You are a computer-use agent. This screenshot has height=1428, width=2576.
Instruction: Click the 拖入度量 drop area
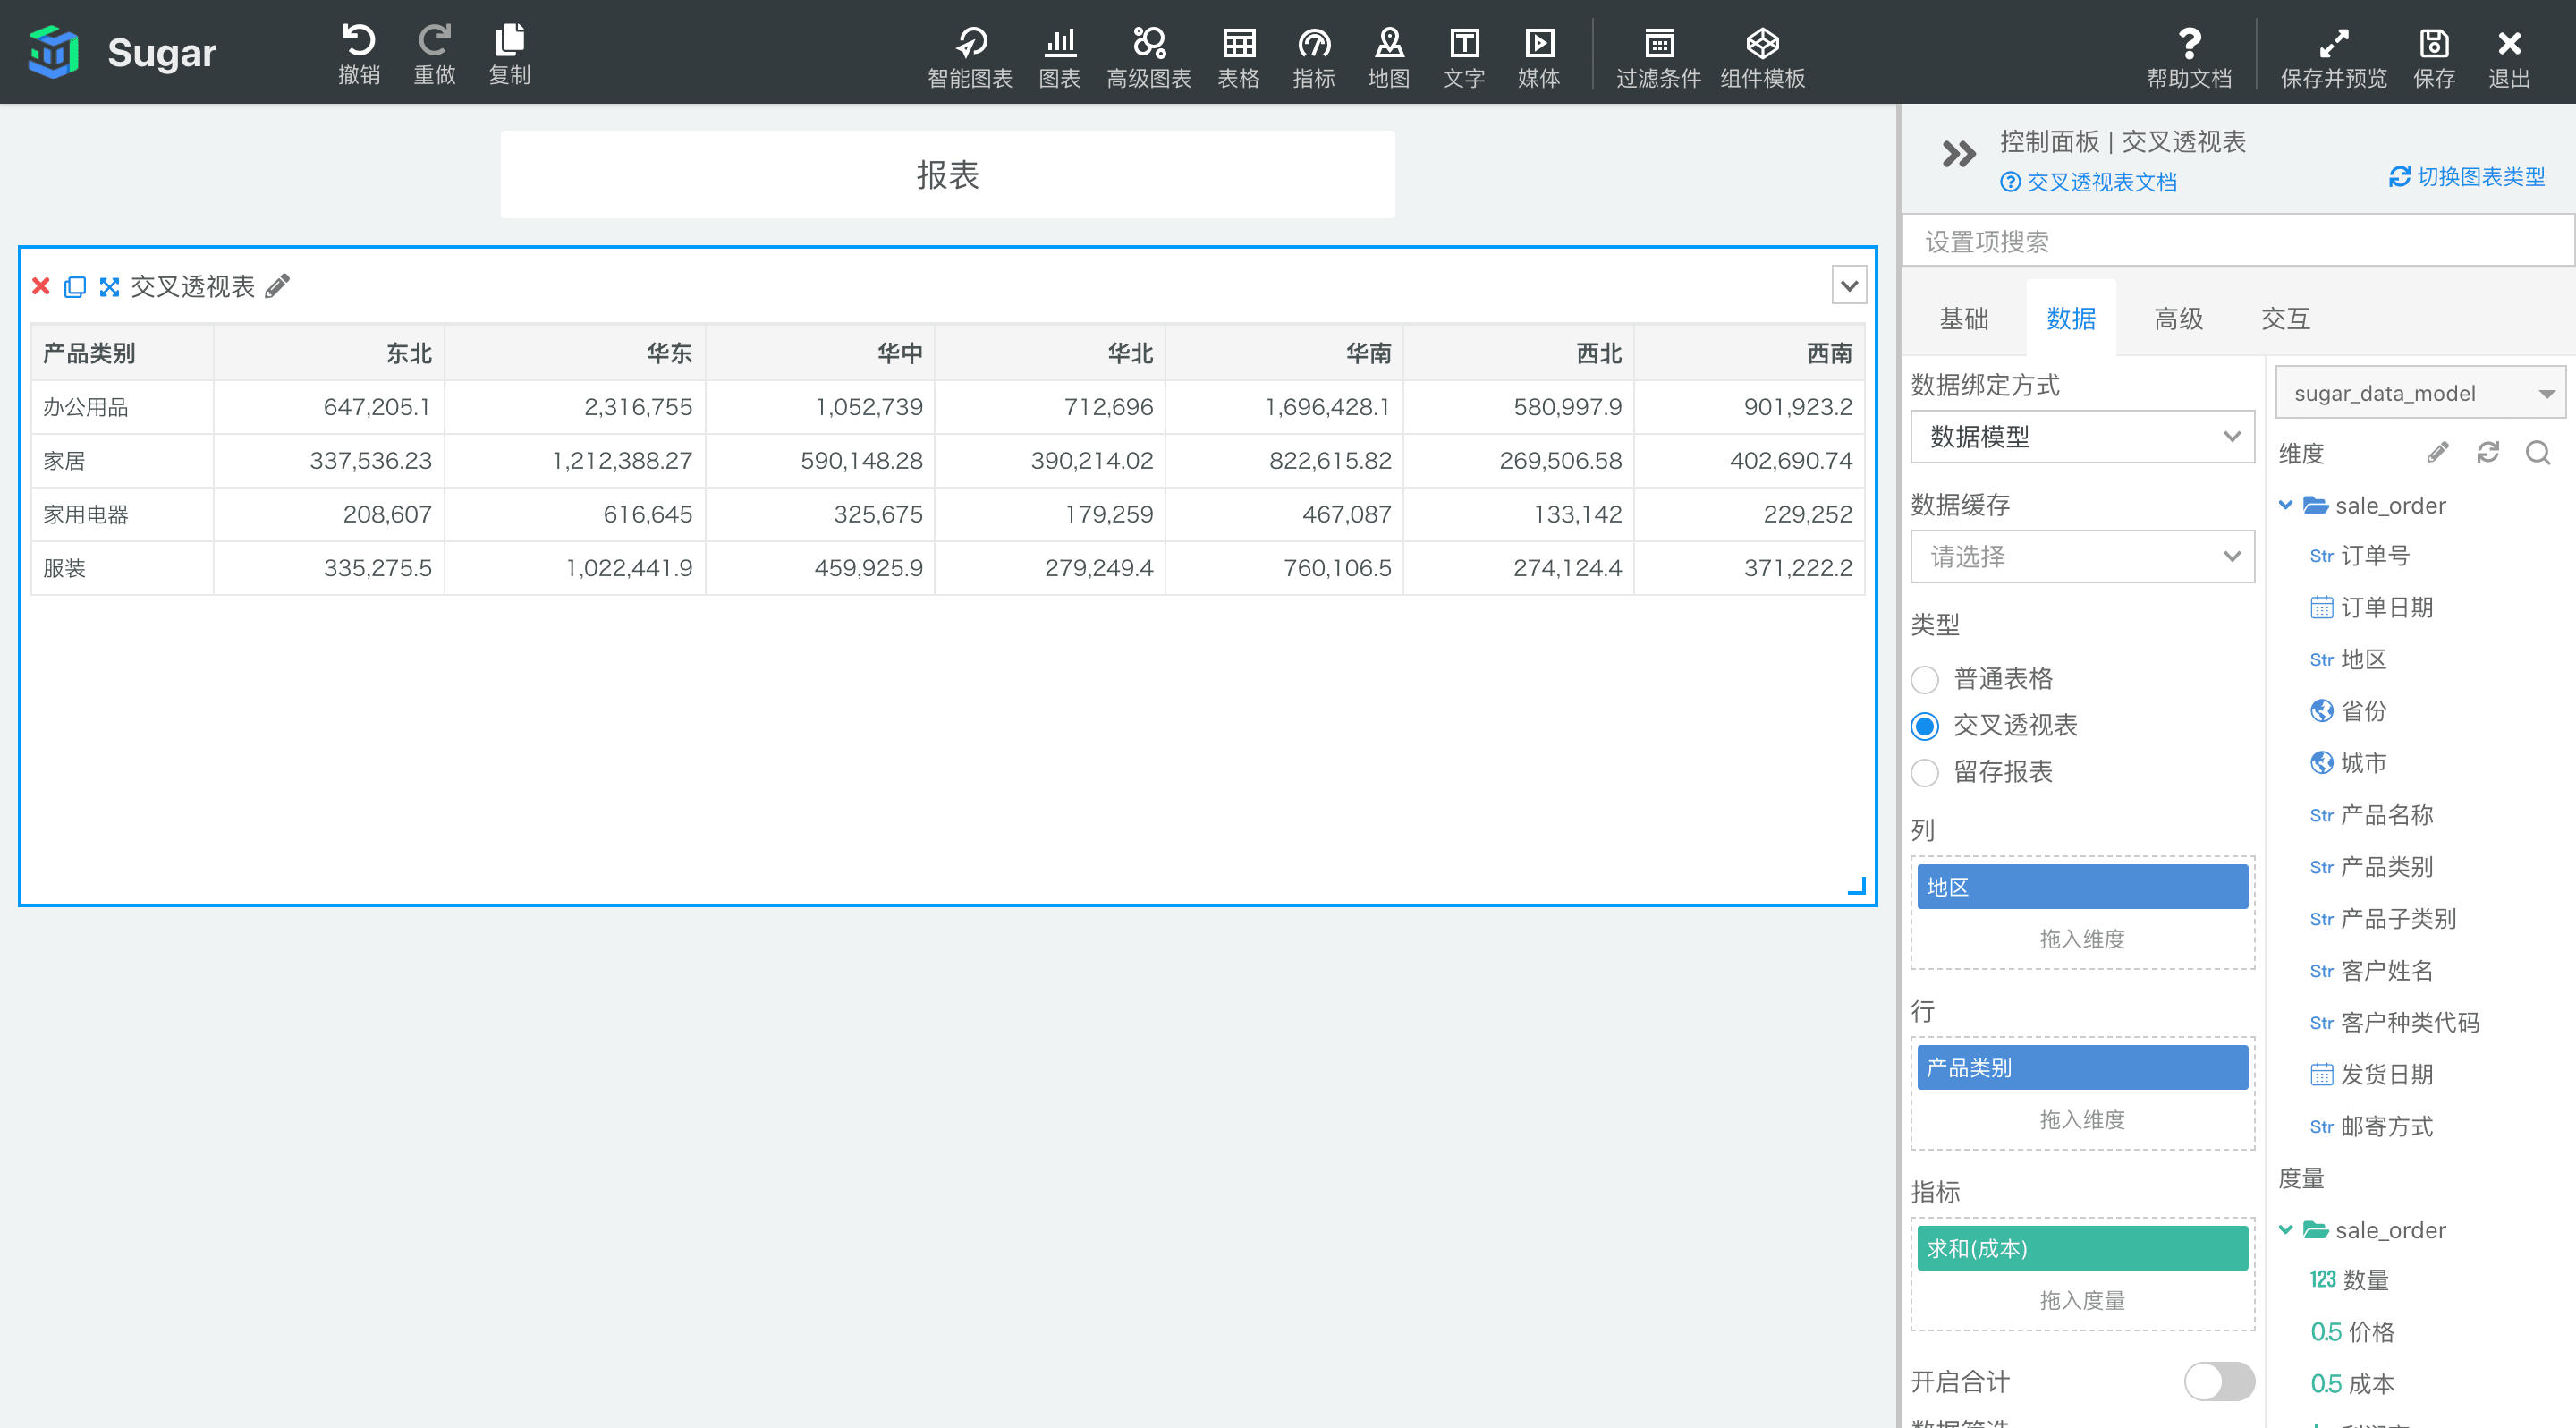[x=2081, y=1300]
